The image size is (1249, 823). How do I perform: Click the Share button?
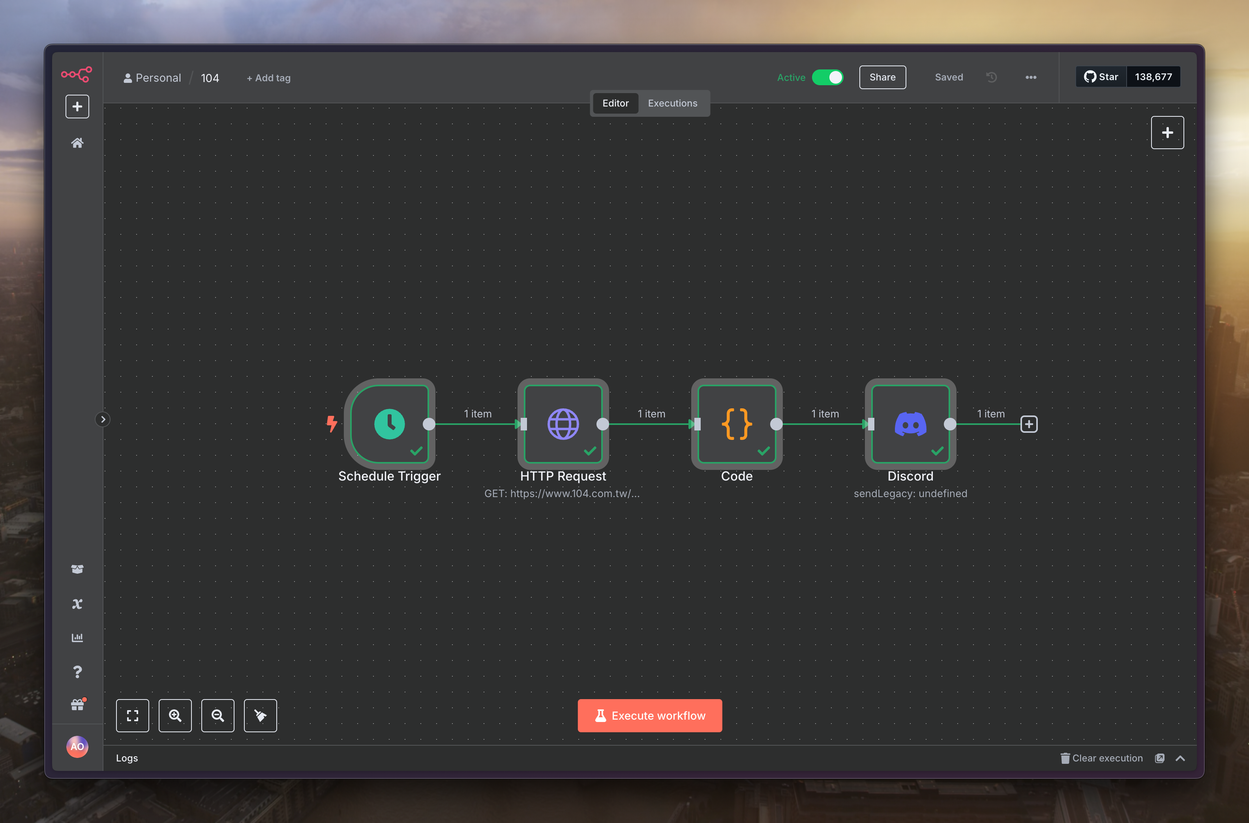[x=882, y=77]
